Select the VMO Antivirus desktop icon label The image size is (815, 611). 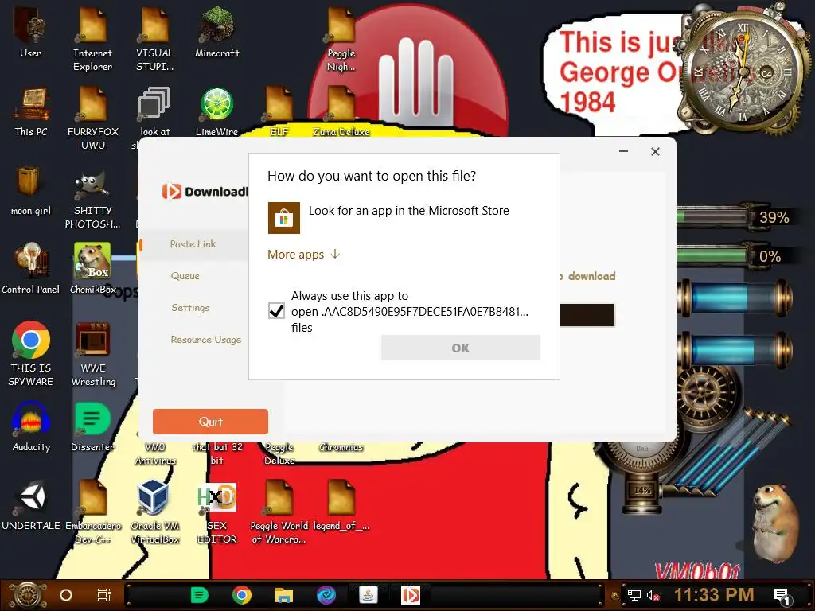point(155,453)
